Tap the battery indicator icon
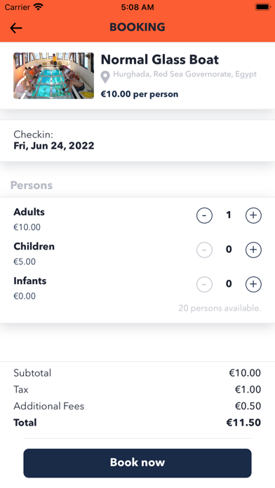 [262, 7]
